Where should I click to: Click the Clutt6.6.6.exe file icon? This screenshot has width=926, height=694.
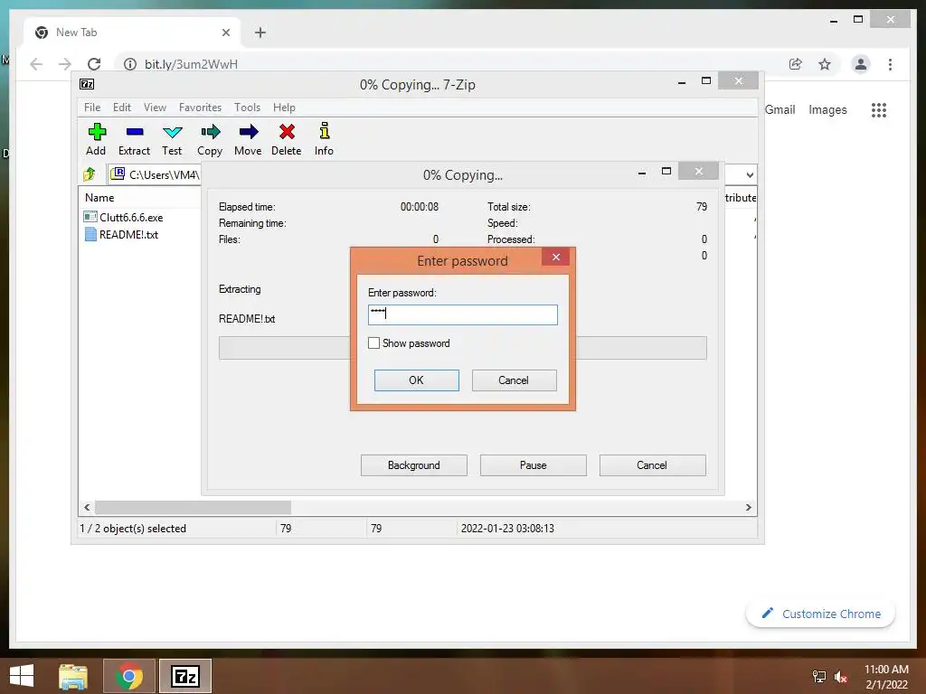(90, 217)
